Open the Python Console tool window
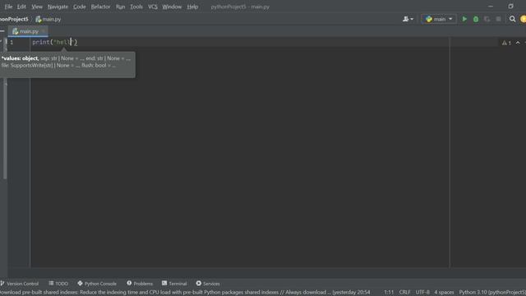The height and width of the screenshot is (296, 526). point(97,284)
